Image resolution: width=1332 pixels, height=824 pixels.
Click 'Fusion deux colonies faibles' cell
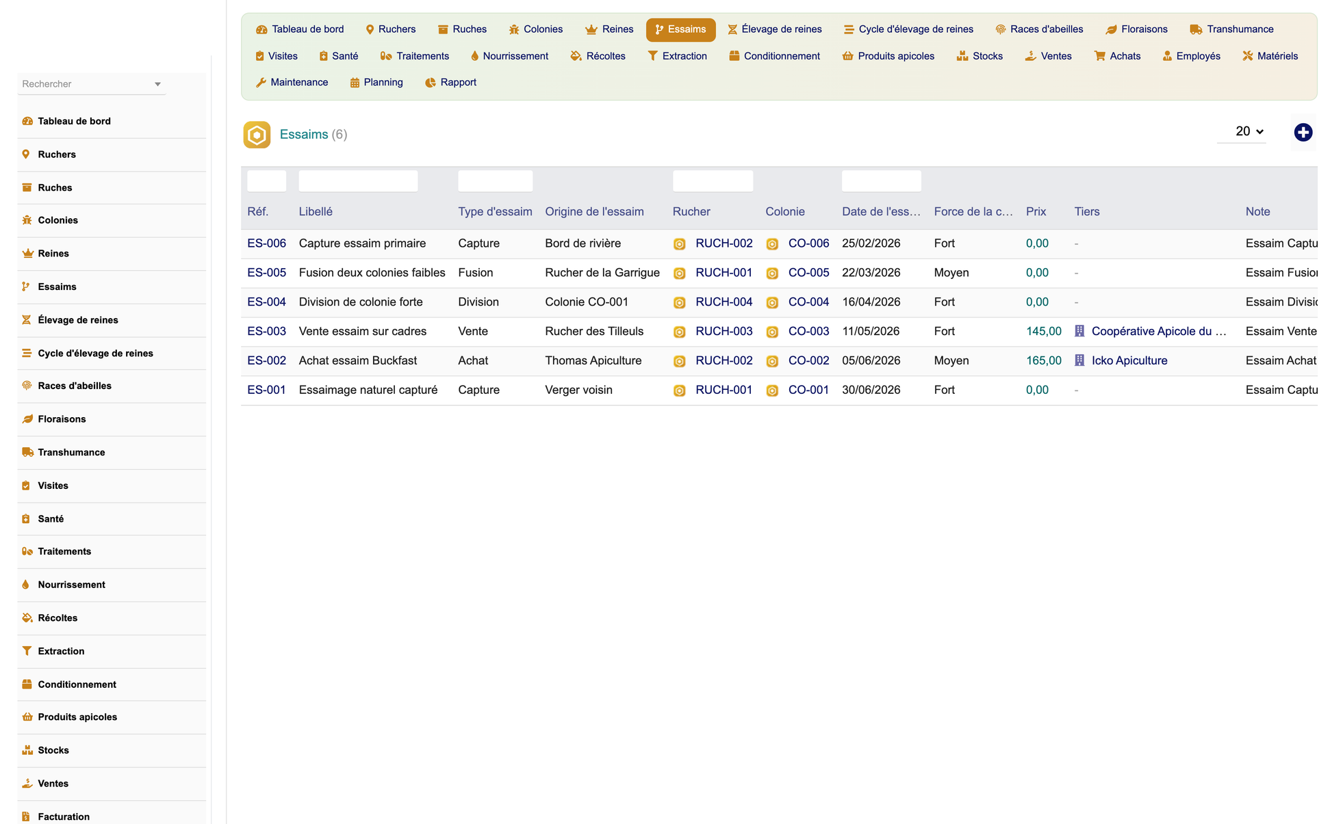(x=372, y=272)
